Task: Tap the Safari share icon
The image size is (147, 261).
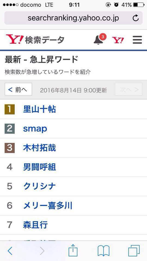Action: [73, 250]
